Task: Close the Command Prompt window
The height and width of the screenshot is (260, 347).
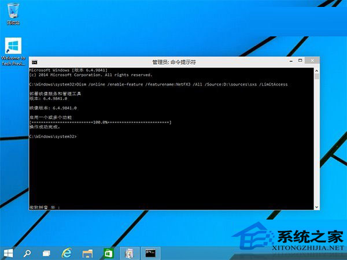Action: [312, 61]
